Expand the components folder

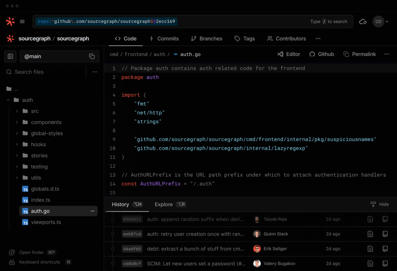point(17,122)
